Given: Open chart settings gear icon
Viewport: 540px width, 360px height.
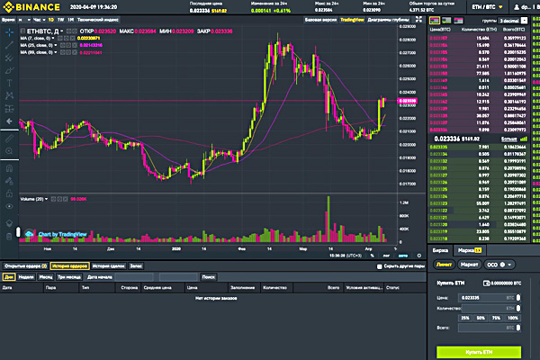Looking at the screenshot, I should (419, 256).
